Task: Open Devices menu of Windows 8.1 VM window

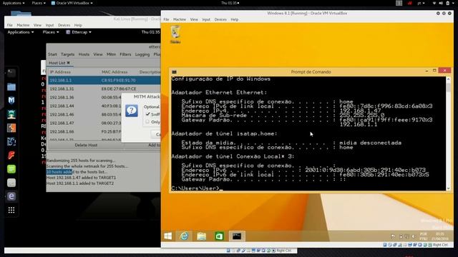Action: 220,19
